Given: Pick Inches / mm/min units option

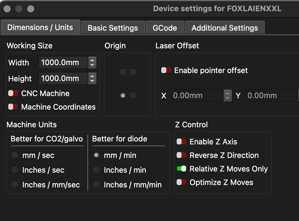Looking at the screenshot, I should (96, 185).
